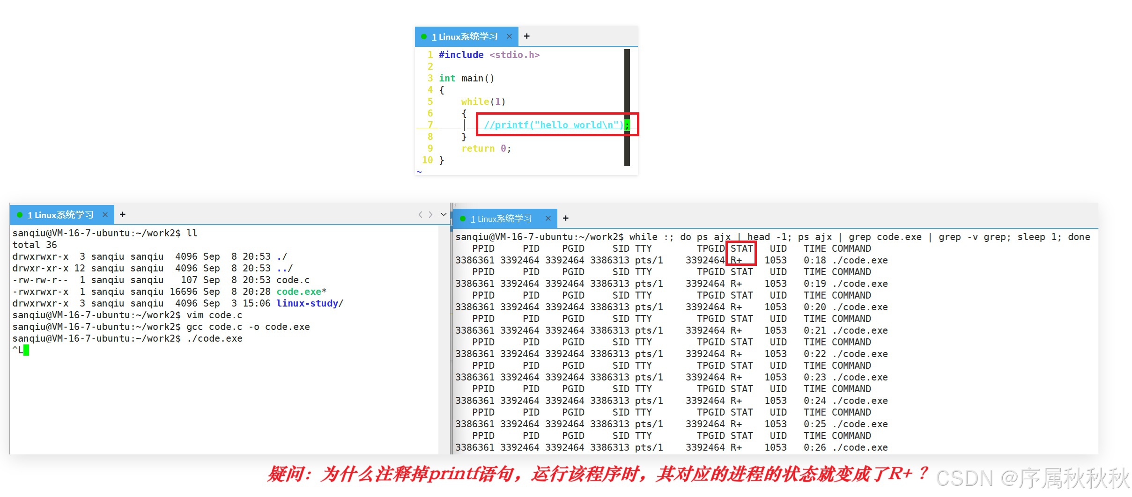
Task: Click the green cursor block in left terminal
Action: pos(26,350)
